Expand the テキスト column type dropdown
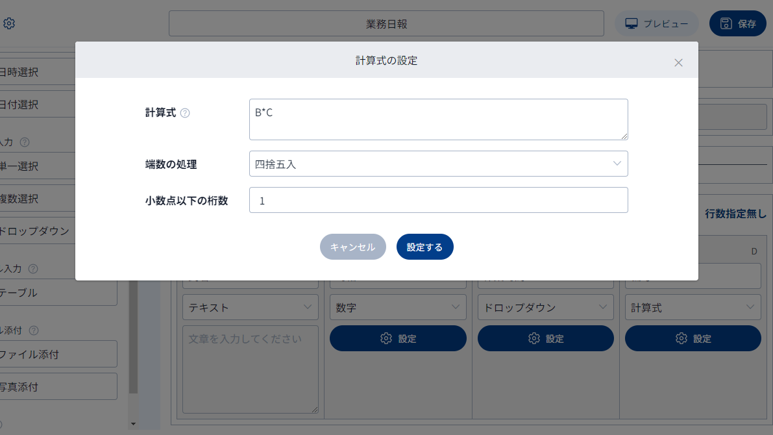The image size is (773, 435). coord(251,308)
